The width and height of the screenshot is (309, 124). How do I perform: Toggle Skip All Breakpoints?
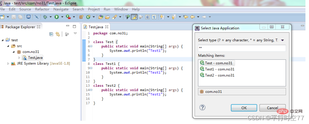37,17
